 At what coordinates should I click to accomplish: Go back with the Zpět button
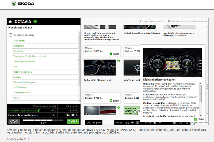14,121
